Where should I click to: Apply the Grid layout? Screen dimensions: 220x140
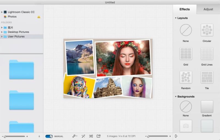click(186, 53)
